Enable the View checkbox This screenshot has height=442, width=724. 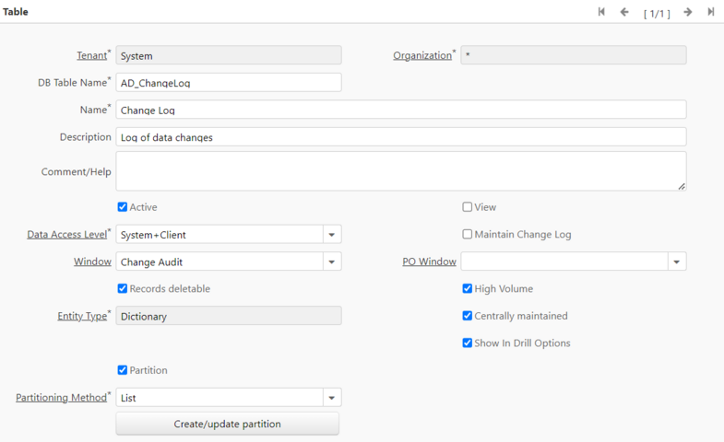(468, 207)
